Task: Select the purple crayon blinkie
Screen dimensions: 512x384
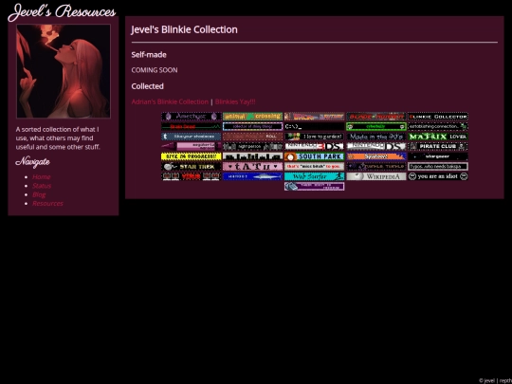Action: click(x=191, y=146)
